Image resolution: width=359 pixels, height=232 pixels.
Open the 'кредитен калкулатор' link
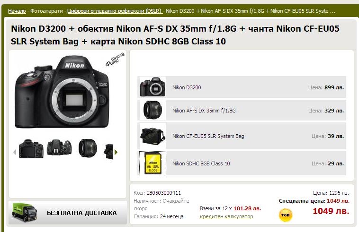[x=226, y=216]
